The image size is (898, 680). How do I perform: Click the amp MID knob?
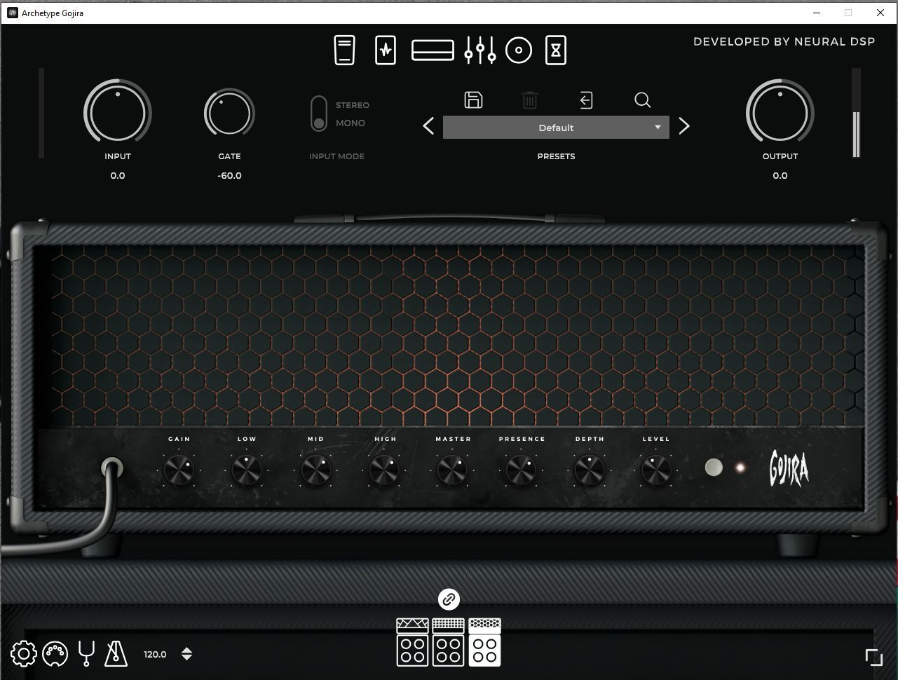pyautogui.click(x=315, y=470)
